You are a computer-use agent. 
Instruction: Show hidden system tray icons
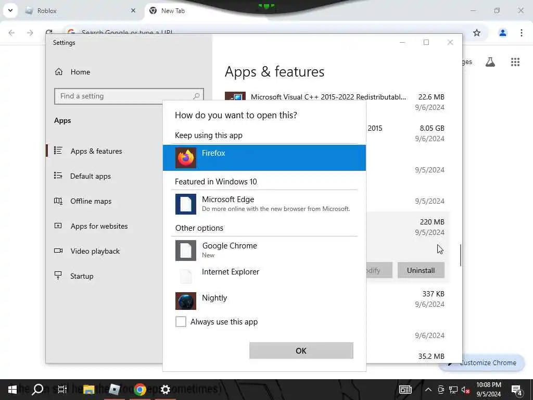[428, 390]
